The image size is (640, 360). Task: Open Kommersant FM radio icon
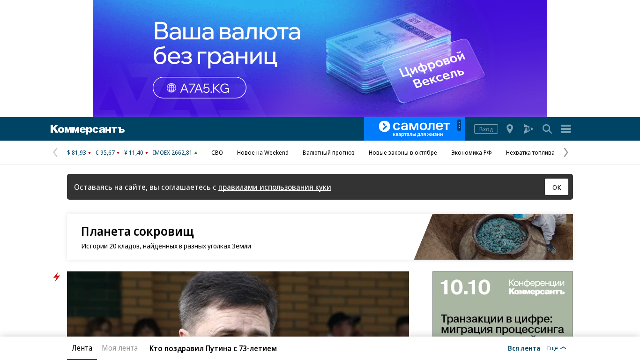(x=528, y=129)
